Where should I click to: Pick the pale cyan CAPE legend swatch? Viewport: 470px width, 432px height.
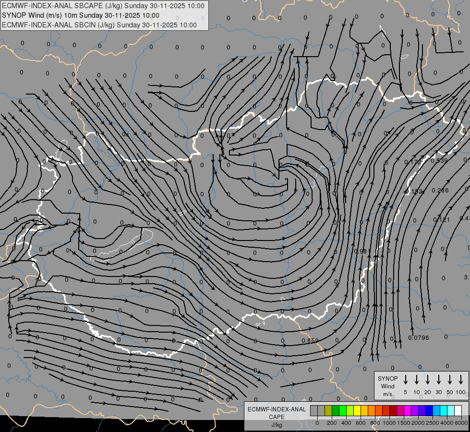pyautogui.click(x=451, y=410)
